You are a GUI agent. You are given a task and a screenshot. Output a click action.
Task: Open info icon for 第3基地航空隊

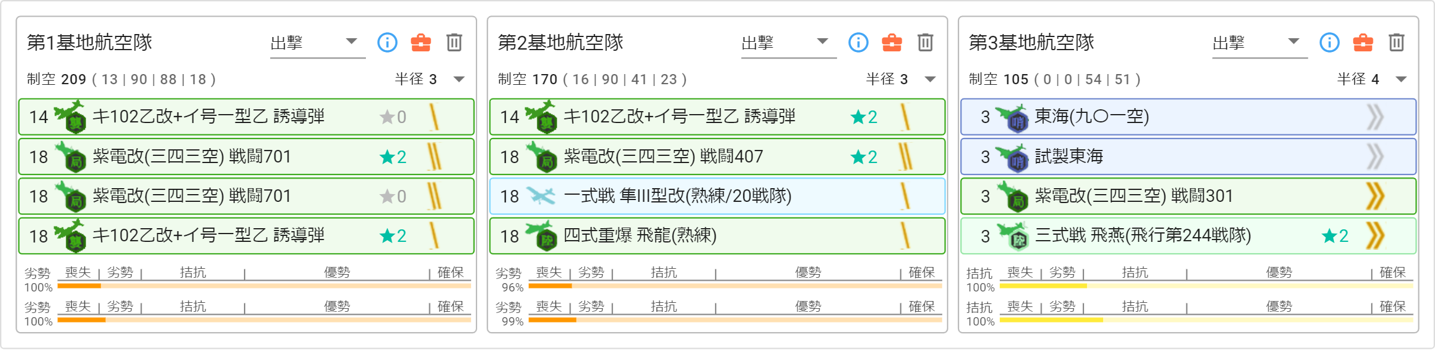(1329, 42)
